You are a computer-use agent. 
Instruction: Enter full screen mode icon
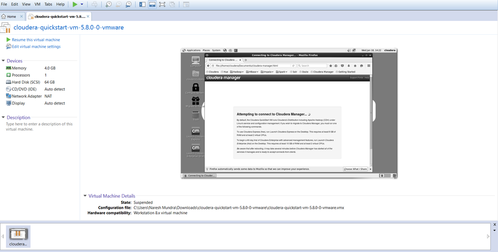[x=163, y=4]
